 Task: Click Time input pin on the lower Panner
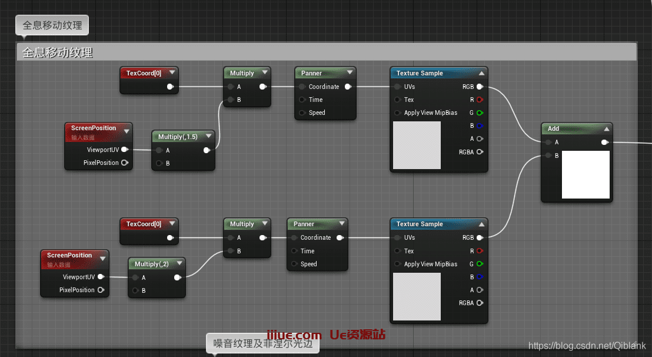294,251
